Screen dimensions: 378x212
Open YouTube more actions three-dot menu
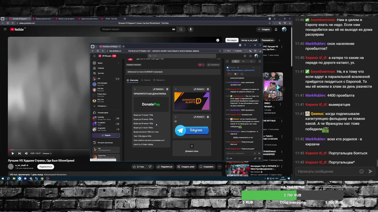(219, 167)
